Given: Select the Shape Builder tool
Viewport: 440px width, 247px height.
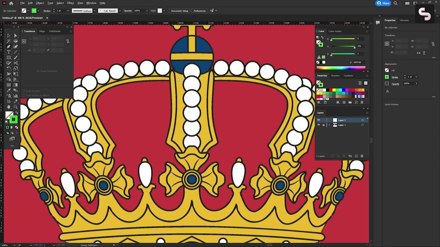Looking at the screenshot, I should pos(9,80).
